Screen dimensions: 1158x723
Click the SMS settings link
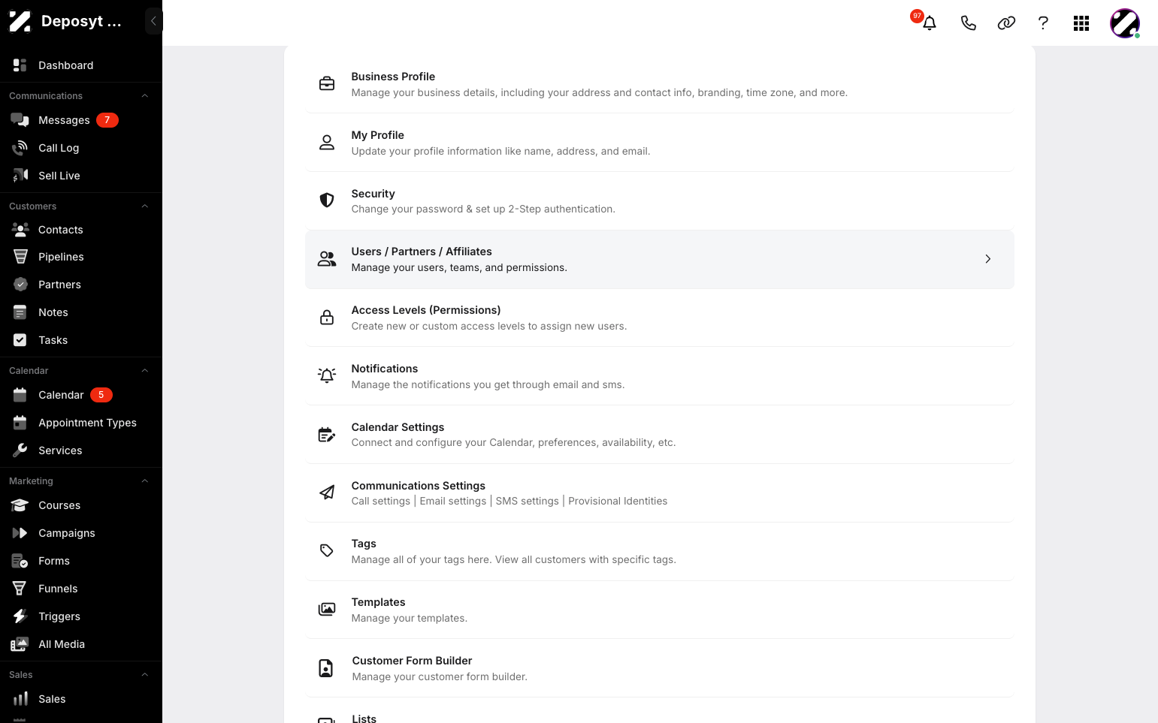point(528,501)
